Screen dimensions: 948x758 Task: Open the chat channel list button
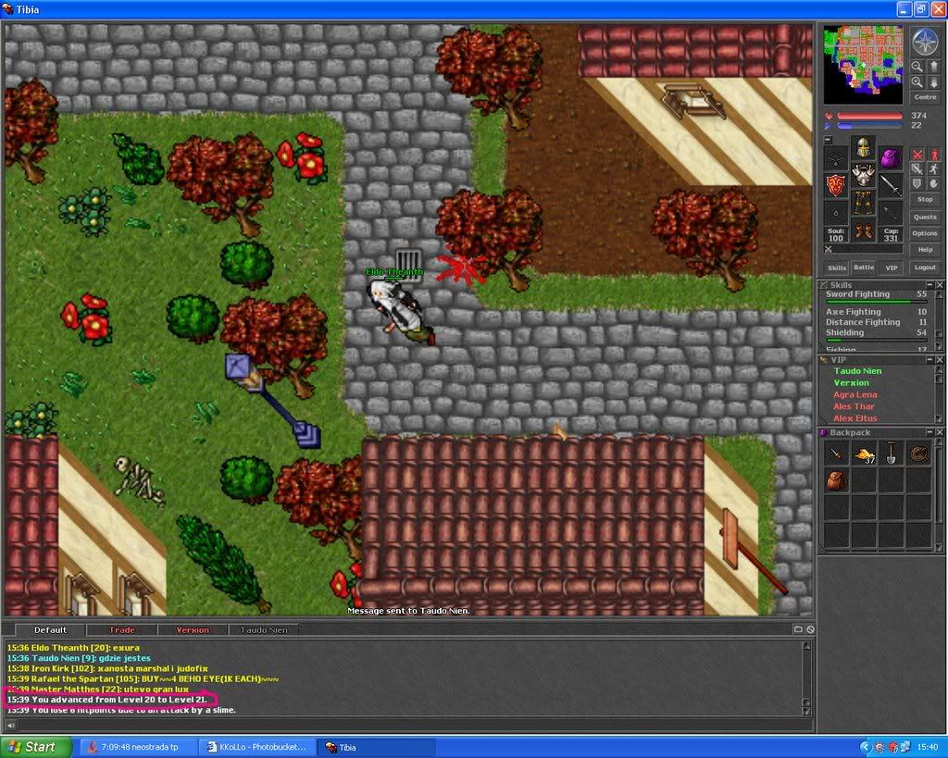798,629
